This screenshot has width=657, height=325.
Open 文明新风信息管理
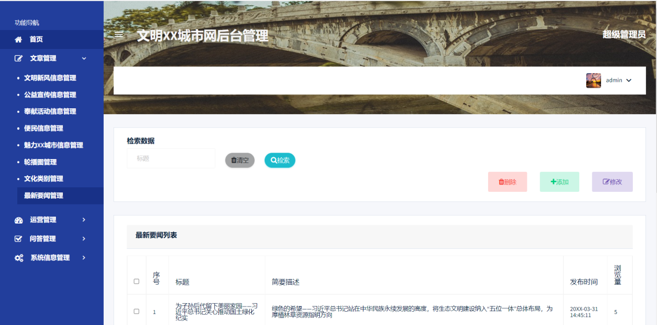tap(50, 78)
